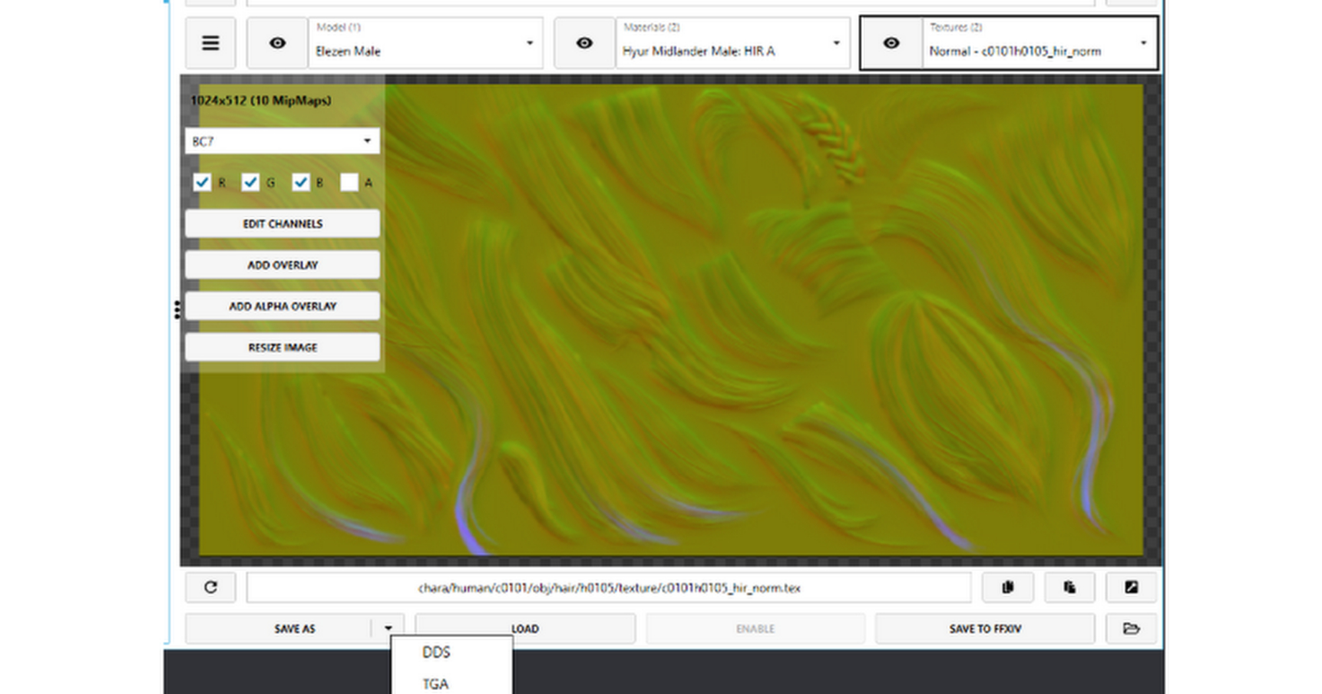Choose DDS from the Save As menu
Screen dimensions: 1322x694
[436, 652]
